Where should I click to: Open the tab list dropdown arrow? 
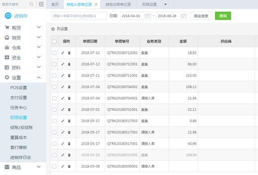point(166,4)
